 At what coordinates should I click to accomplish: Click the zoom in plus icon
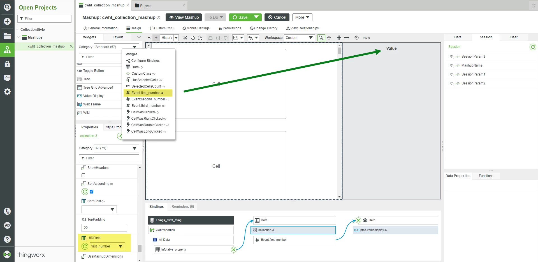(x=339, y=38)
